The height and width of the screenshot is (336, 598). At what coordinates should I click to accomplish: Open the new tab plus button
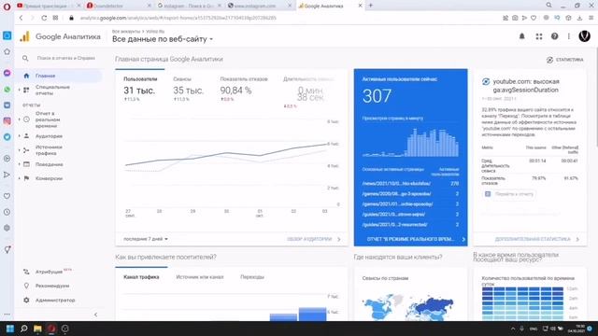370,6
